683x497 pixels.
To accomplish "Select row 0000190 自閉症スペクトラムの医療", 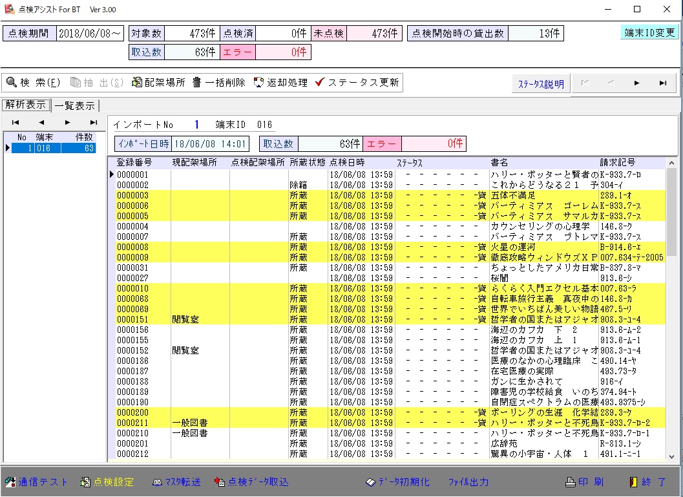I will [x=390, y=403].
